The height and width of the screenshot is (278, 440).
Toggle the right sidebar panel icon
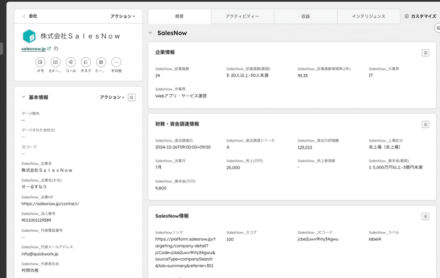pos(438,28)
